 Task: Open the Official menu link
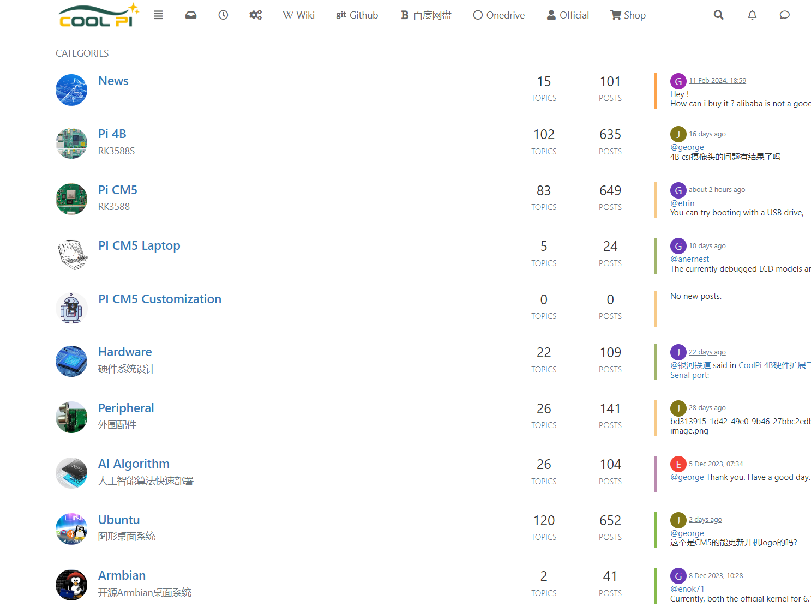(x=568, y=15)
